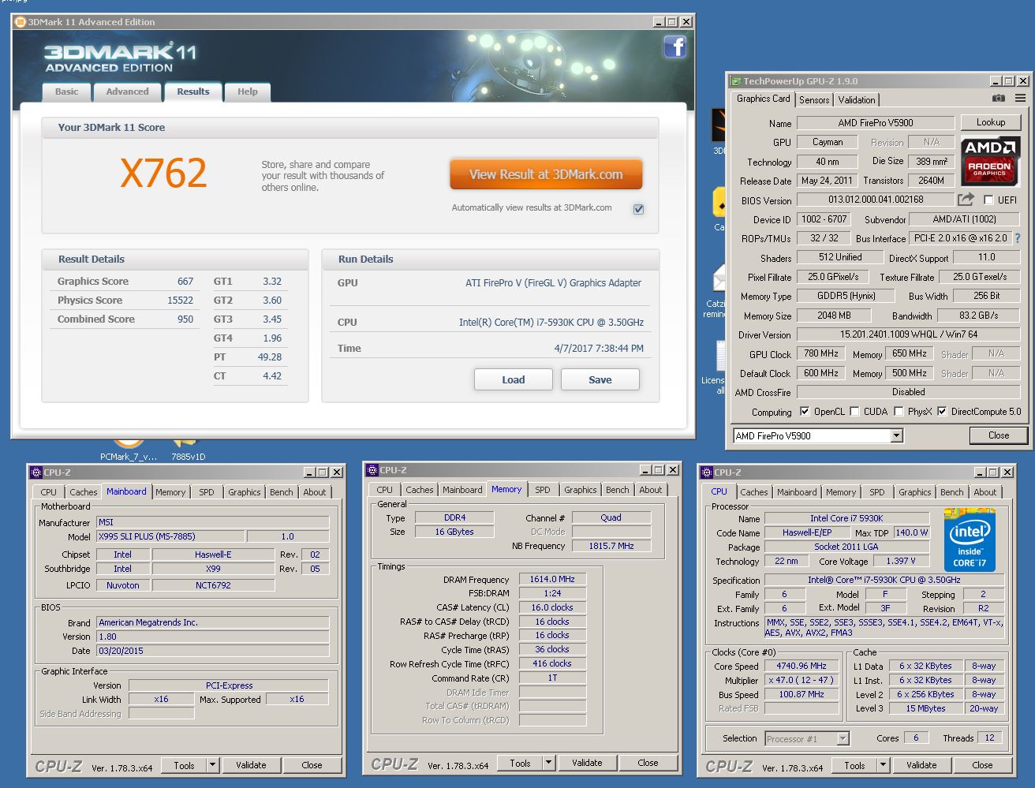This screenshot has width=1035, height=788.
Task: Toggle automatically view results at 3DMark.com
Action: click(638, 209)
